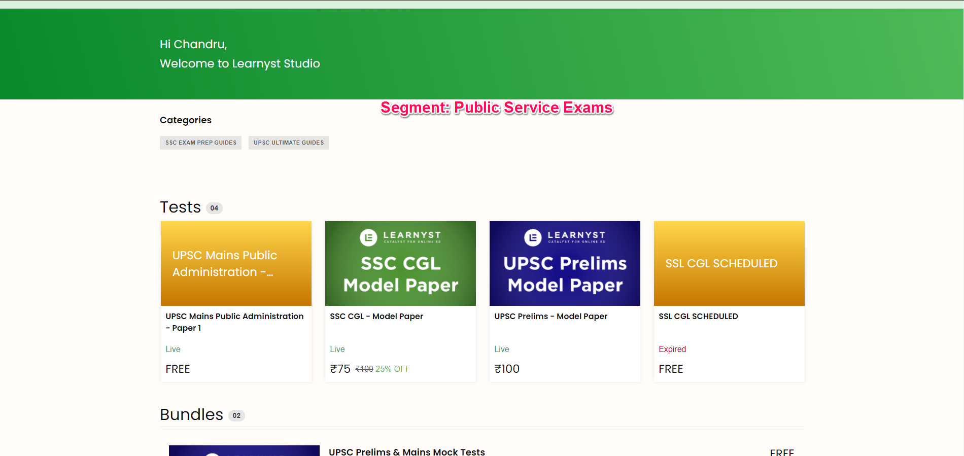
Task: Open SSC CGL Model Paper thumbnail
Action: [x=400, y=263]
